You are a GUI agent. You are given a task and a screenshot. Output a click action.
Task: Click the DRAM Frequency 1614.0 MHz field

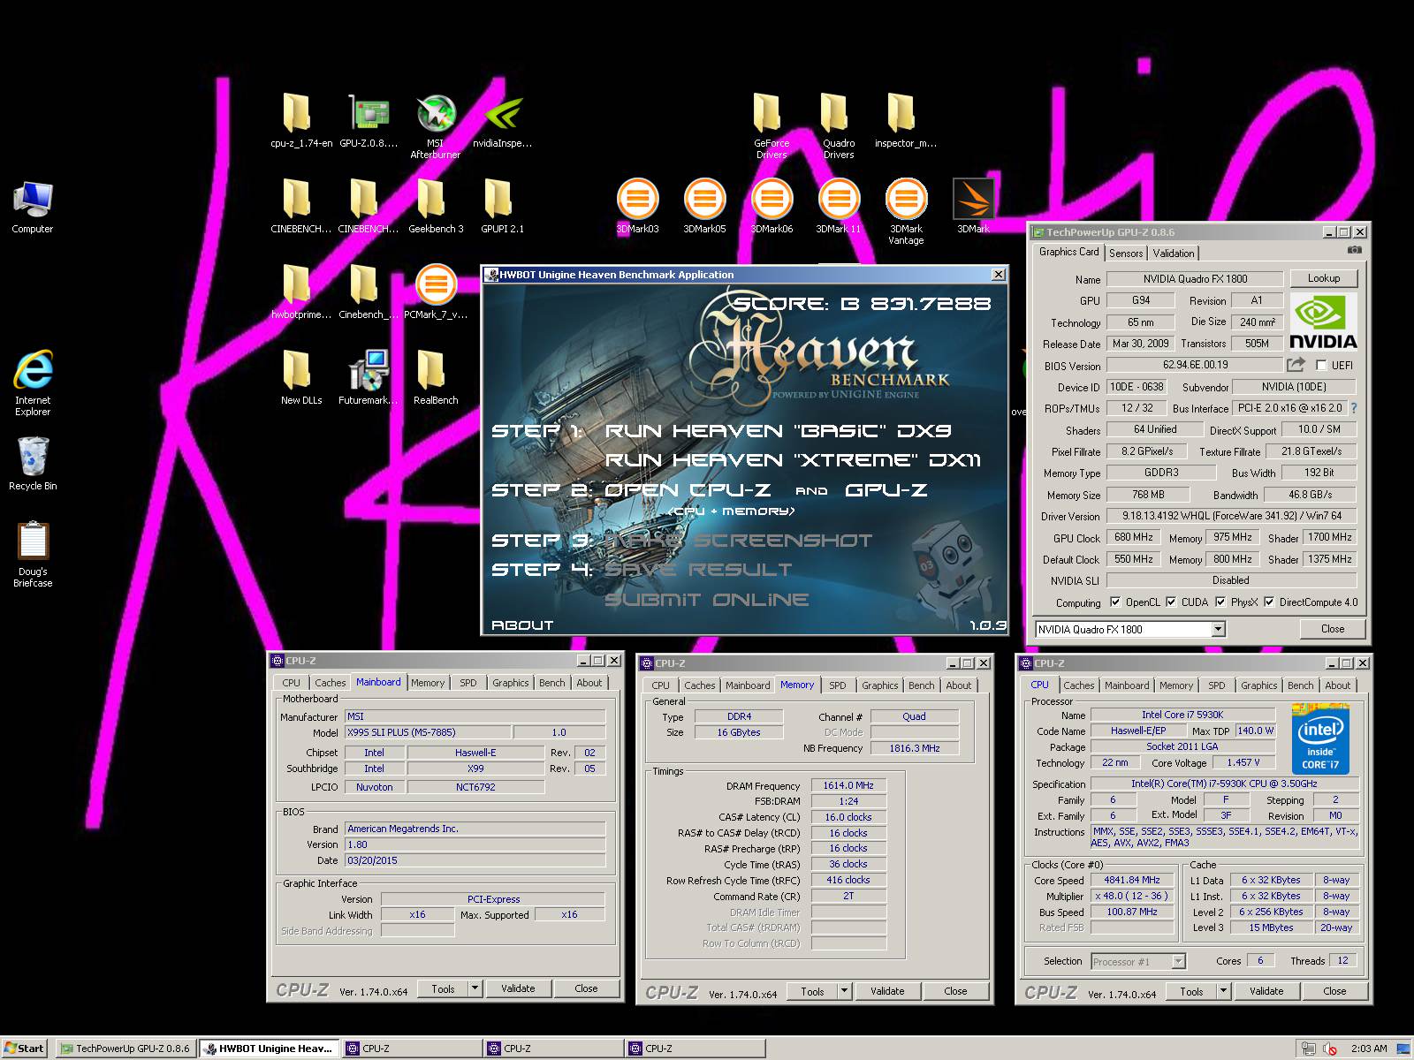point(848,785)
